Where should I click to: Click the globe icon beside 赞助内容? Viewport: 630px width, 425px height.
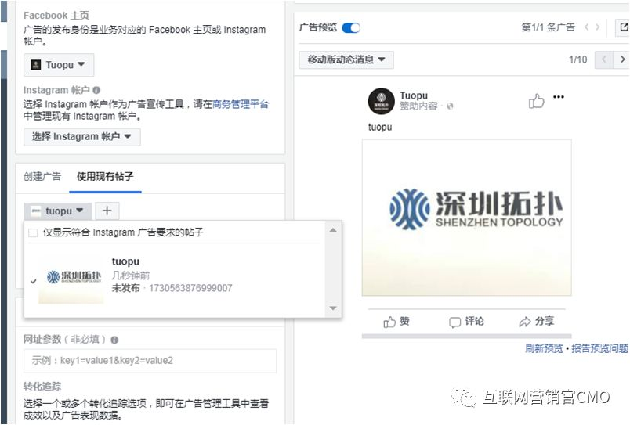tap(450, 106)
